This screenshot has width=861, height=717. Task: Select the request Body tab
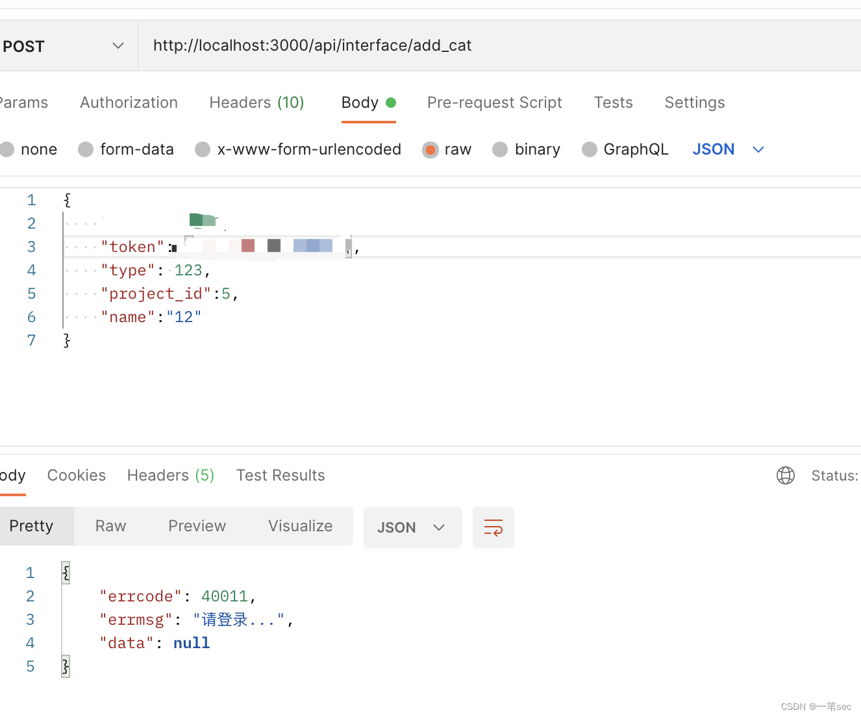click(x=368, y=103)
